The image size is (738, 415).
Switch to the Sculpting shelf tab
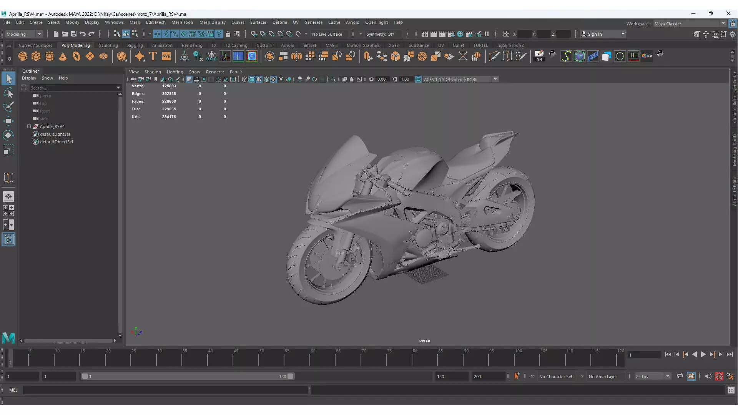(108, 45)
